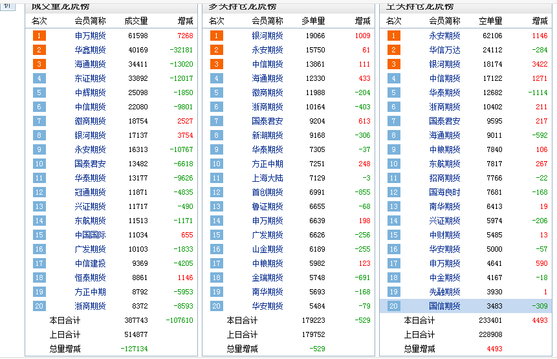Click previous-day short total 228908
Viewport: 557px width, 359px height.
pos(490,334)
